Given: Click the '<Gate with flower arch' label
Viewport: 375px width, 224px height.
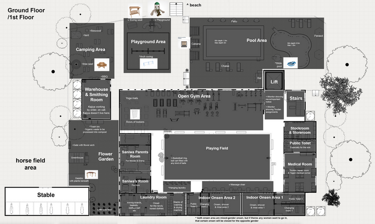Looking at the screenshot, I should tap(84, 145).
